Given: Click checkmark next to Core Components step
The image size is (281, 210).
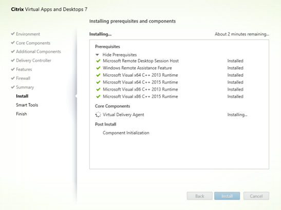Looking at the screenshot, I should point(13,43).
